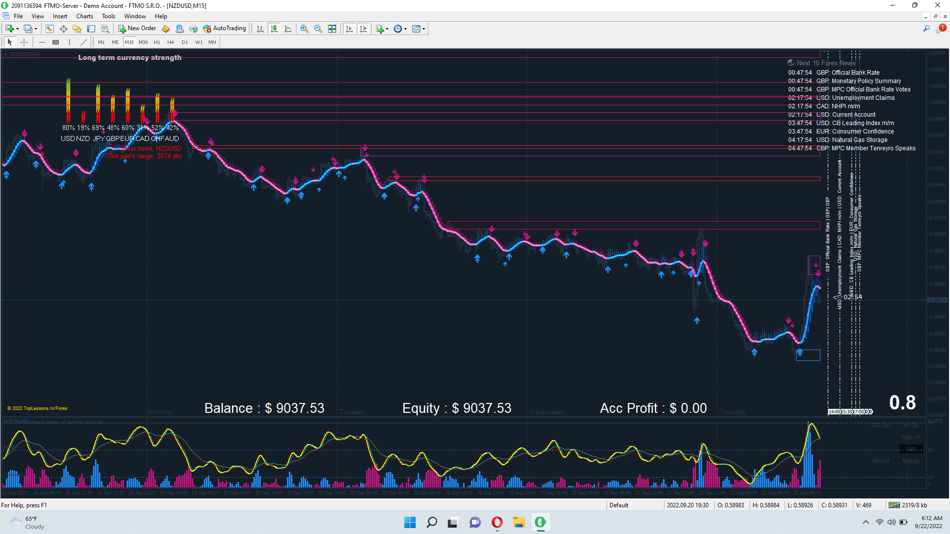Zoom out of the chart

coord(318,29)
